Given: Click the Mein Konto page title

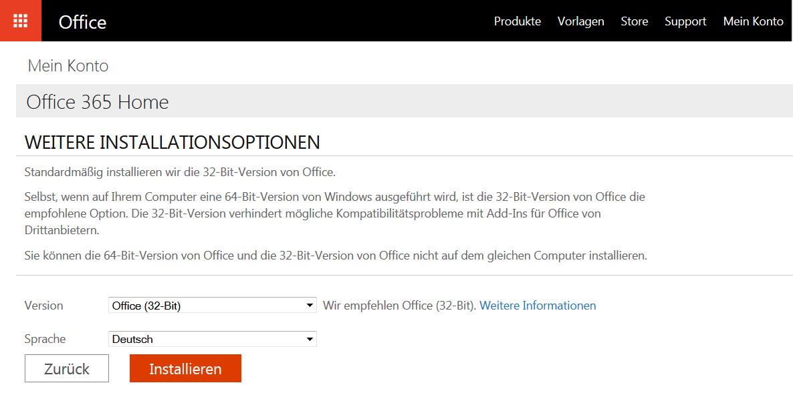Looking at the screenshot, I should [x=68, y=66].
